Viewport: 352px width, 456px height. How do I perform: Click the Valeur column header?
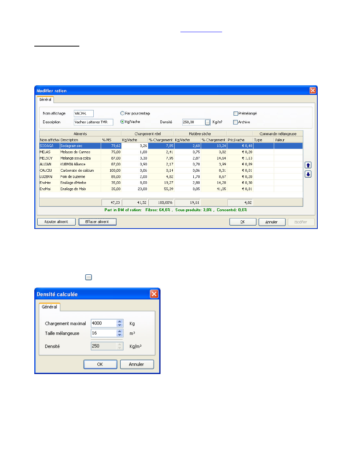[x=288, y=140]
